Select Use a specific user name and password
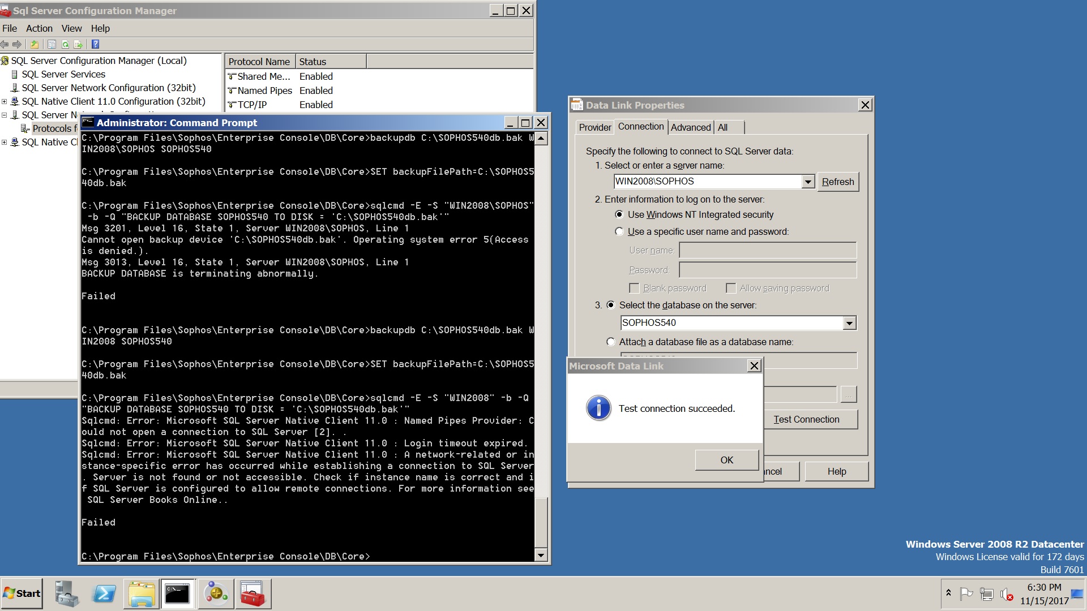1087x611 pixels. 619,231
